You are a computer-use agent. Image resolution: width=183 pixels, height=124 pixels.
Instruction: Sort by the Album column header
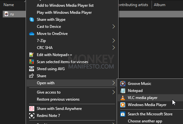point(160,5)
